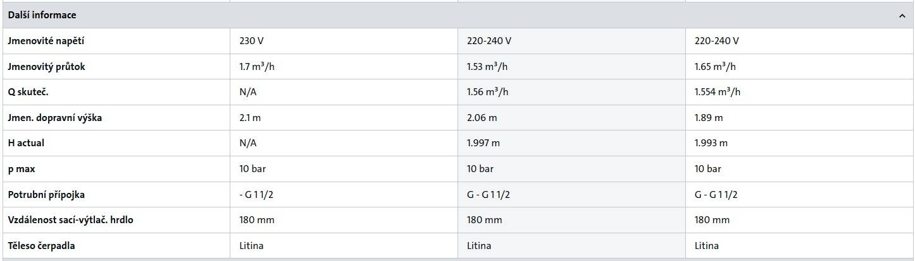Click the 1.53 m³/h flow value
Screen dimensions: 915x261
[x=487, y=67]
